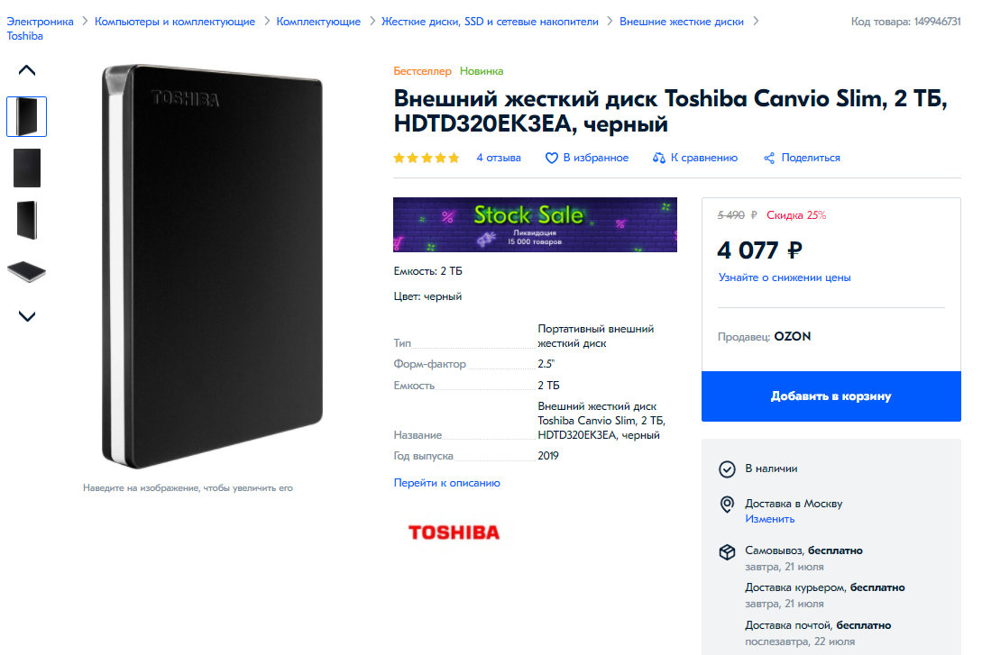Show previous thumbnails with up chevron
Viewport: 982px width, 655px height.
click(x=27, y=70)
